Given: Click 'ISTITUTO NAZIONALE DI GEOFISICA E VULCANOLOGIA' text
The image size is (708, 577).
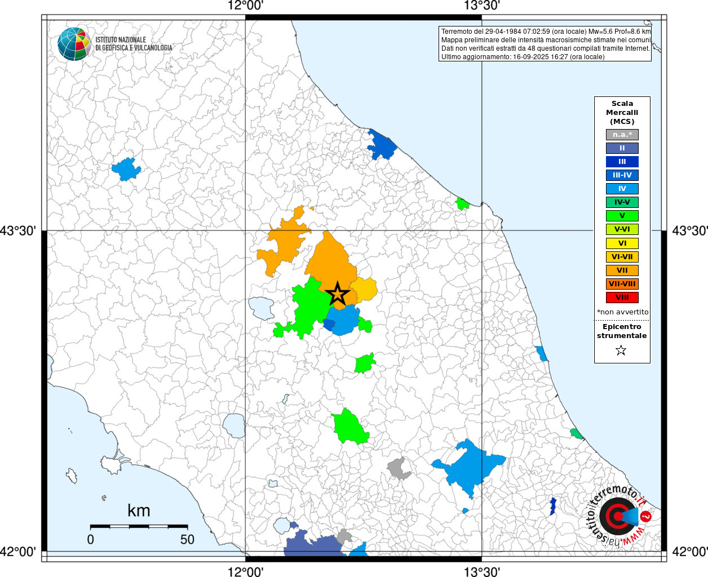Looking at the screenshot, I should tap(134, 44).
